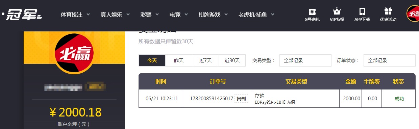
Task: Select the 近7天 date filter tab
Action: (x=205, y=60)
